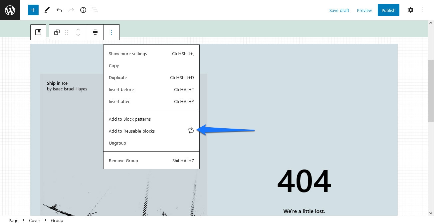The width and height of the screenshot is (434, 224).
Task: Move the Group block up
Action: (x=78, y=29)
